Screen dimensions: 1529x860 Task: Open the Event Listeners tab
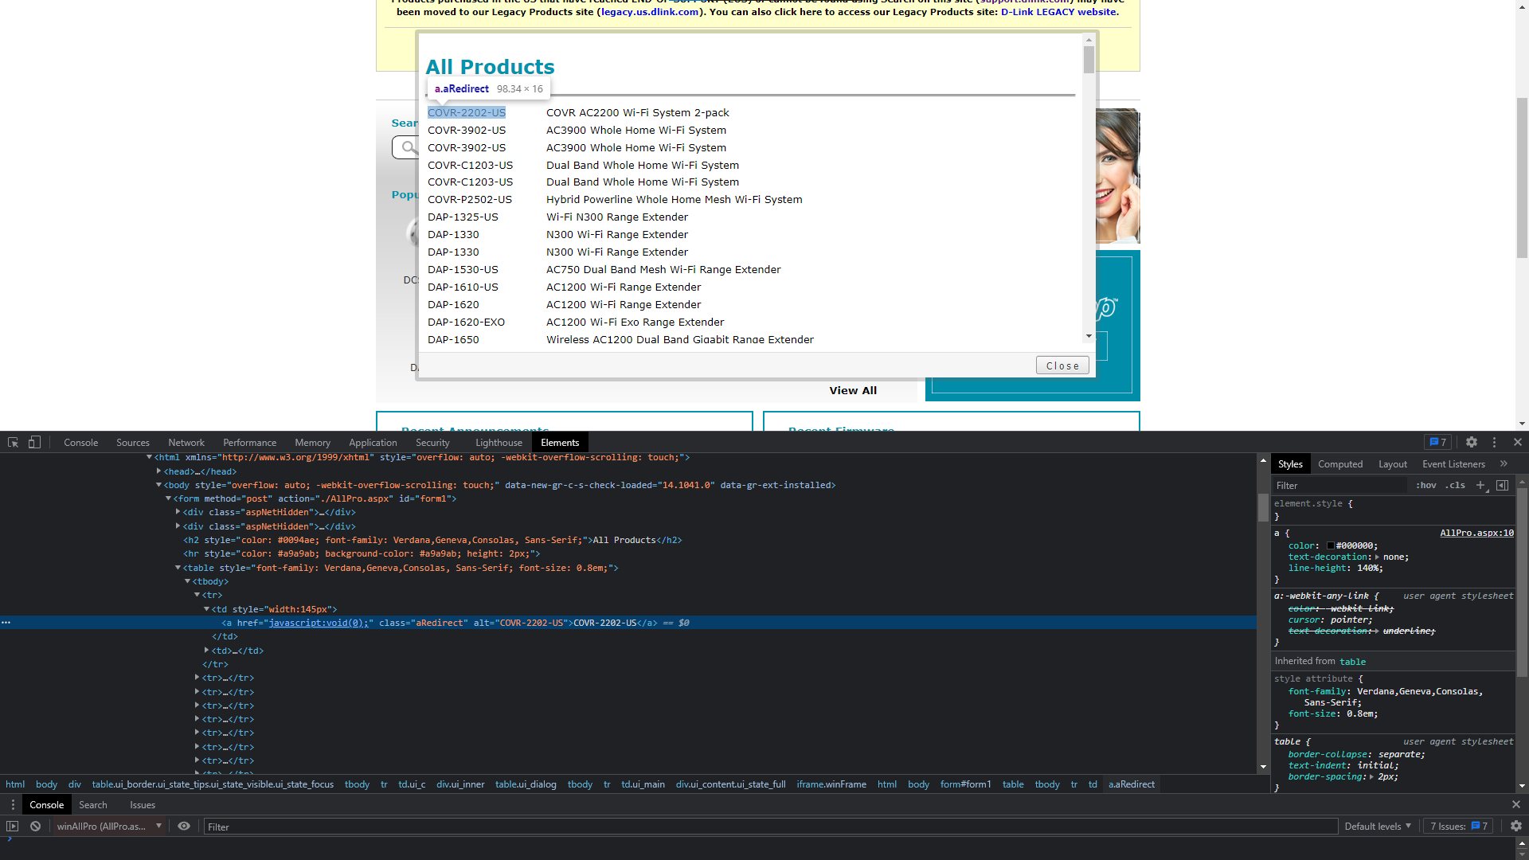[1453, 464]
